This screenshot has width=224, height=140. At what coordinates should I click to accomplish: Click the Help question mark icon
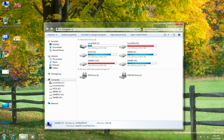pos(179,35)
